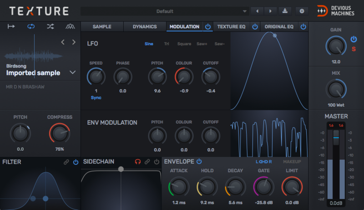Image resolution: width=364 pixels, height=210 pixels.
Task: Click the save preset download icon
Action: click(x=285, y=11)
